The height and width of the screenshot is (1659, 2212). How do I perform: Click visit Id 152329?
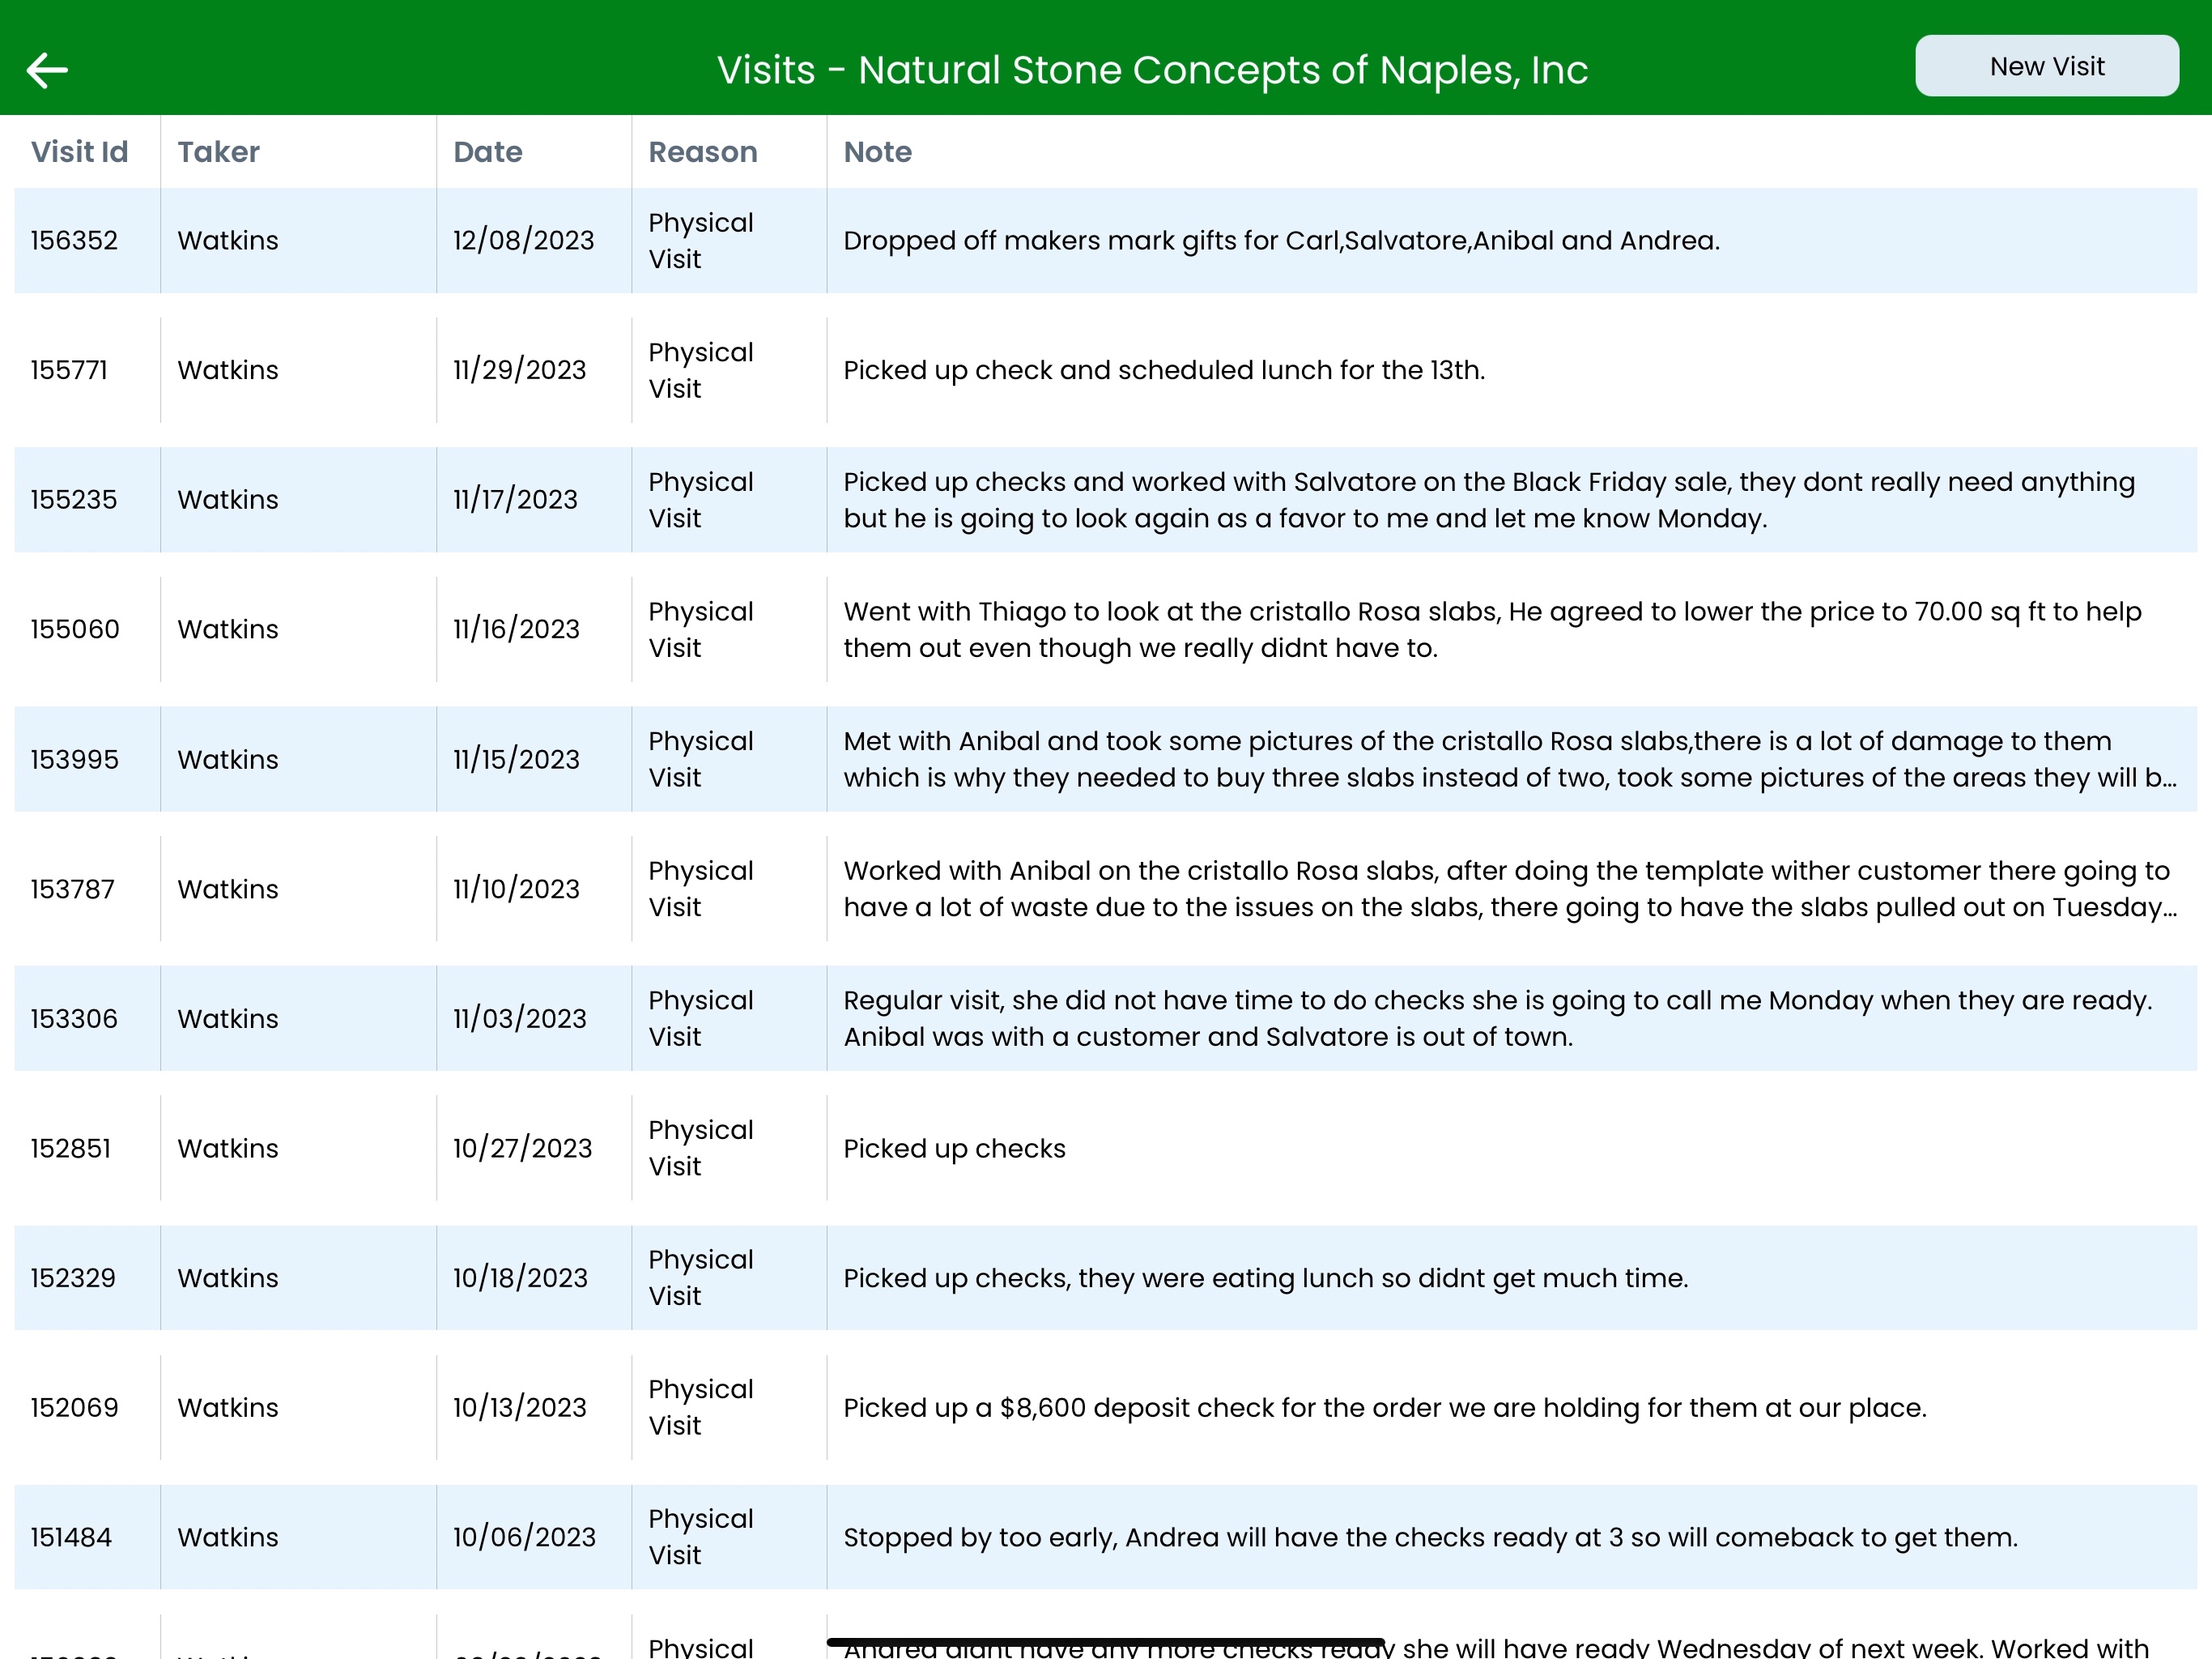(73, 1277)
